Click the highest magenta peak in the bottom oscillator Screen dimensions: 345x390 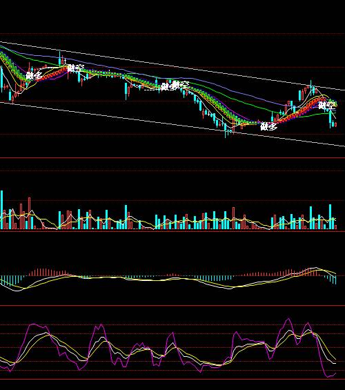click(288, 319)
